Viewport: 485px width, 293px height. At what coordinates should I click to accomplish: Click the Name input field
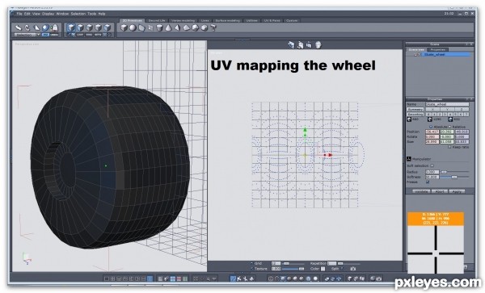coord(447,104)
